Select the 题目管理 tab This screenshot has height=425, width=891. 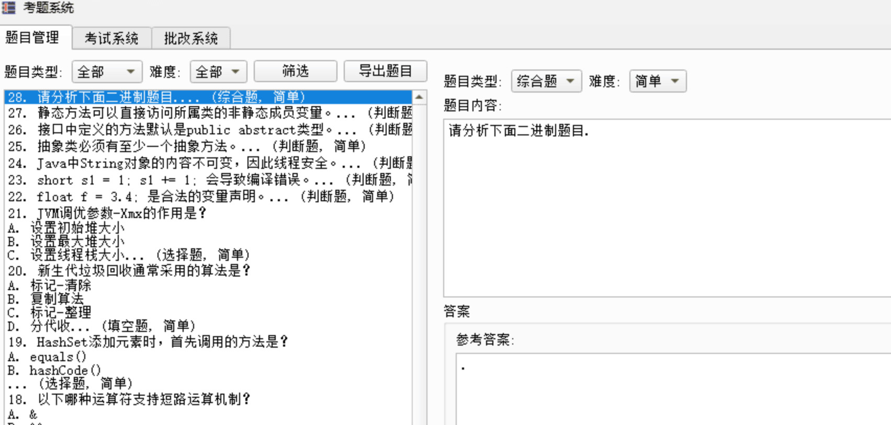point(32,38)
